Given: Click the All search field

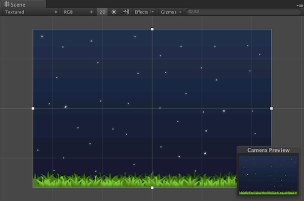Looking at the screenshot, I should click(x=244, y=12).
